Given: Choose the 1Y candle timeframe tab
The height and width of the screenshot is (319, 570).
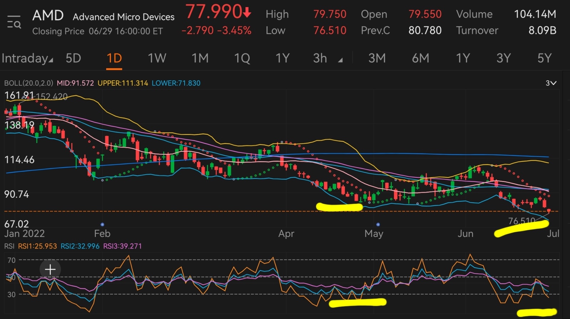Looking at the screenshot, I should pos(283,58).
